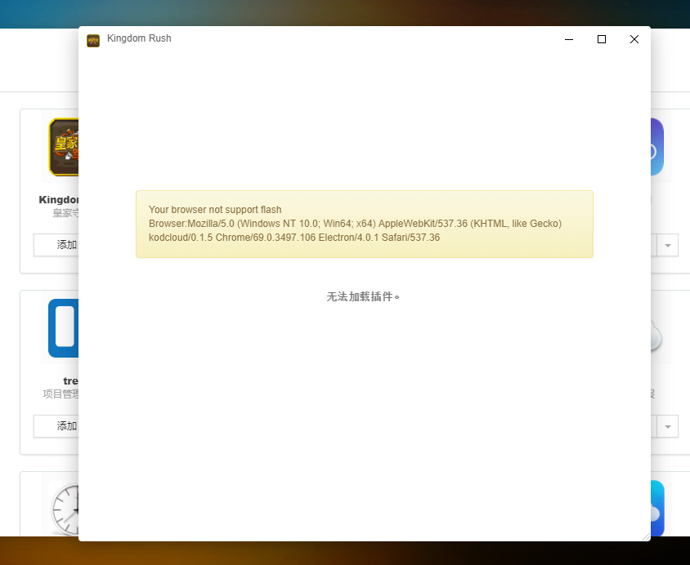Click the 添加 button on the Kingdom Rush card
The width and height of the screenshot is (690, 565).
tap(56, 245)
